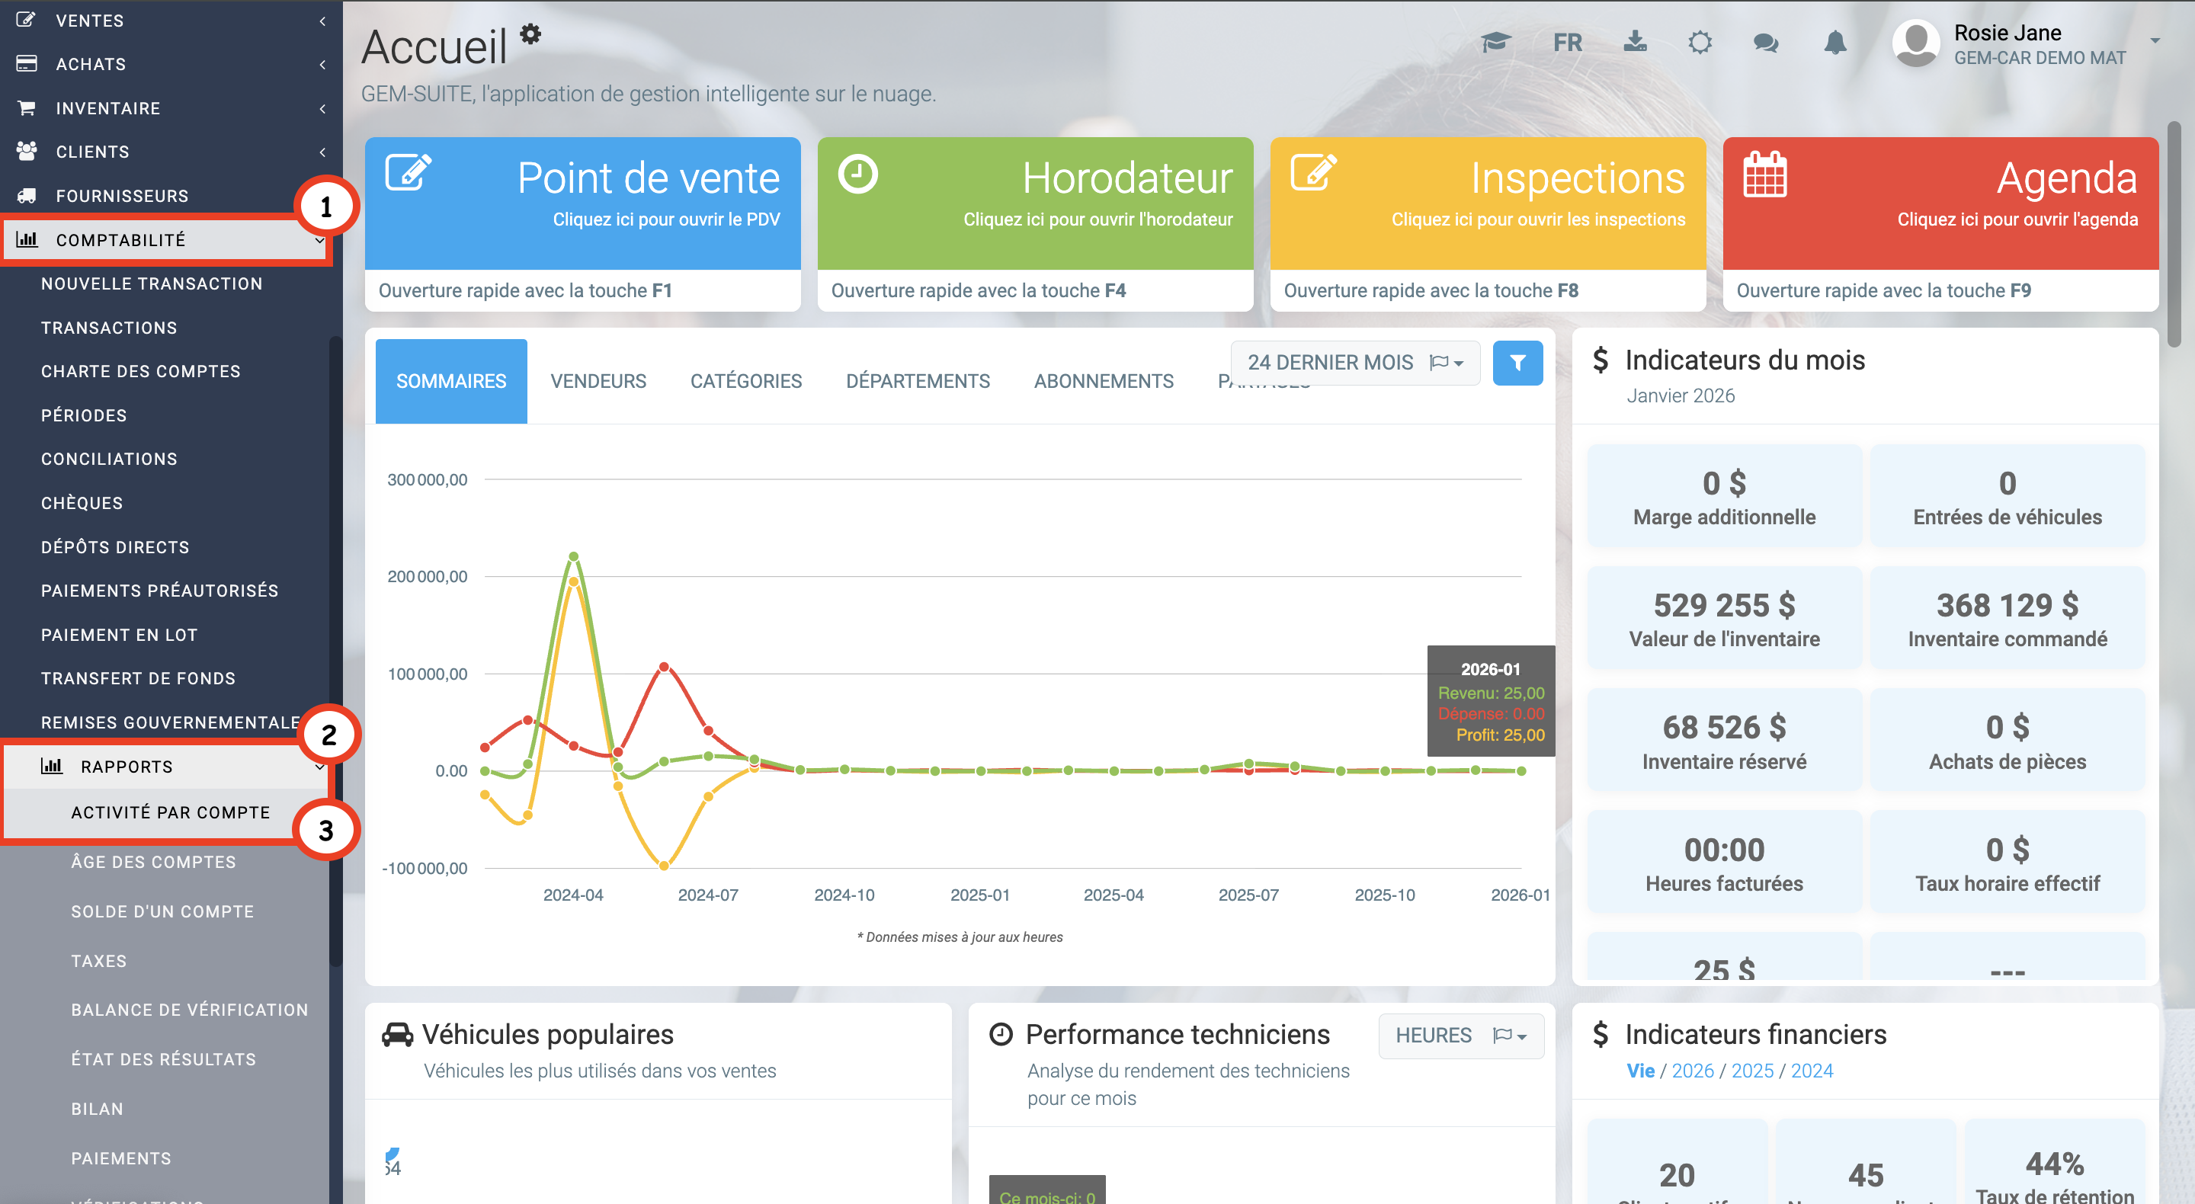
Task: Open the settings cog in top bar
Action: (1700, 42)
